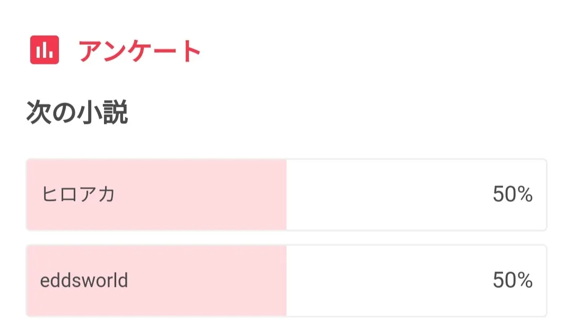Choose eddsworld as the next novel
Image resolution: width=573 pixels, height=332 pixels.
coord(286,280)
